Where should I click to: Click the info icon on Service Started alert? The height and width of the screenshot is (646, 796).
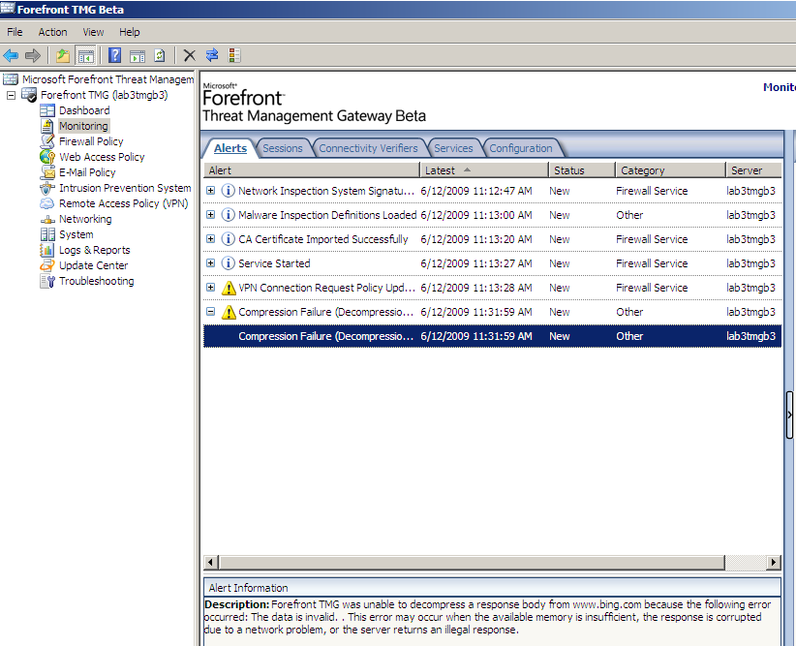pos(229,263)
